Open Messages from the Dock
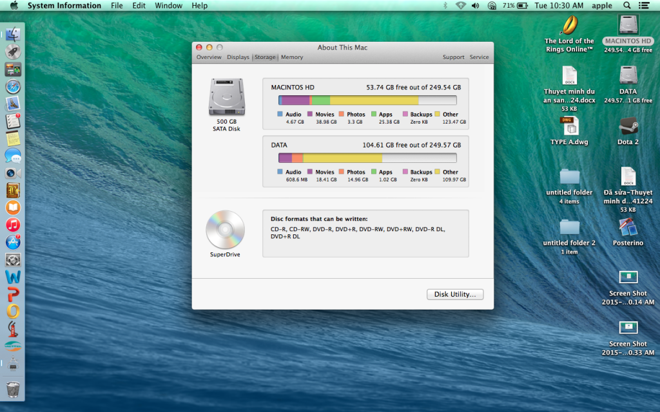The width and height of the screenshot is (660, 412). click(13, 156)
